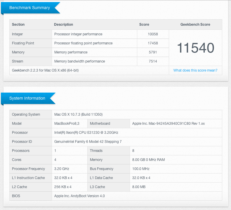231x210 pixels.
Task: Select the Bus Frequency 100.0 MHz value
Action: (x=141, y=169)
